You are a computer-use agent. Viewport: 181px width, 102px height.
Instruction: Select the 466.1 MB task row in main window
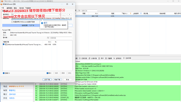(x=128, y=16)
